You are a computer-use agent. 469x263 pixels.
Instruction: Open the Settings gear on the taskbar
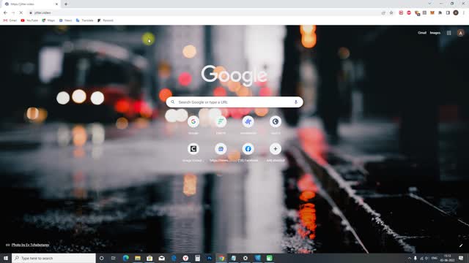(x=245, y=258)
